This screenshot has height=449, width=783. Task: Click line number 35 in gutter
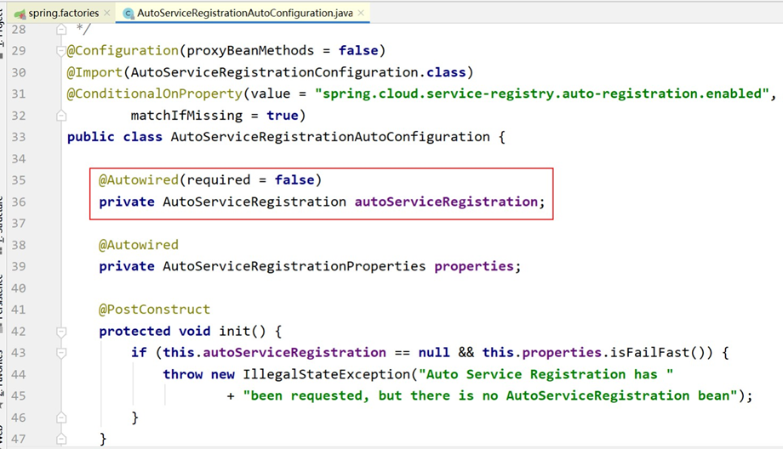click(19, 180)
